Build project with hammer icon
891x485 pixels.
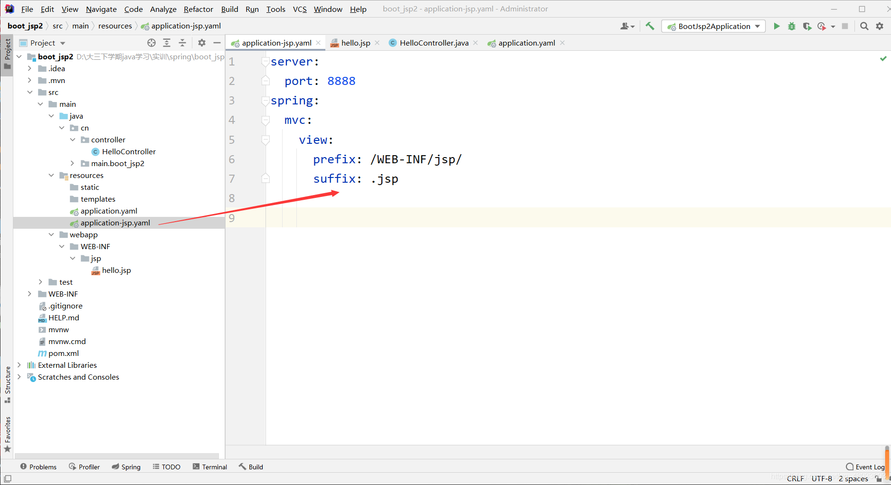[x=650, y=26]
